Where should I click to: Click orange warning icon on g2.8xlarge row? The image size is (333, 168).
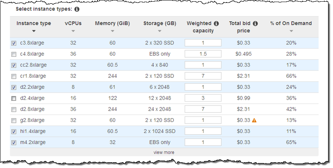254,120
